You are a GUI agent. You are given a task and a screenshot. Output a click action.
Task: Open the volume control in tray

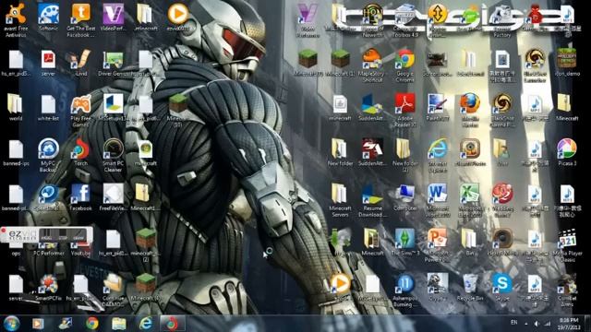[x=537, y=324]
